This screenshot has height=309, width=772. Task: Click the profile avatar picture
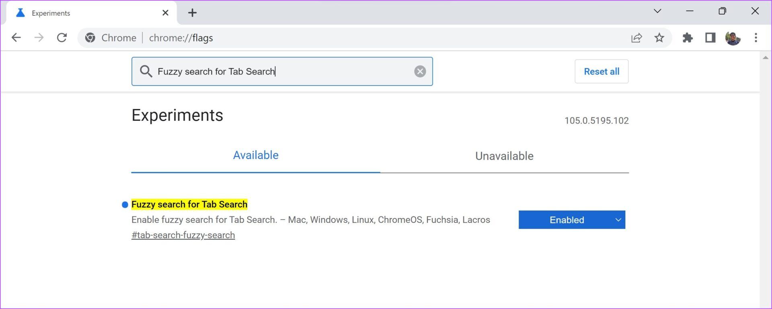tap(733, 38)
